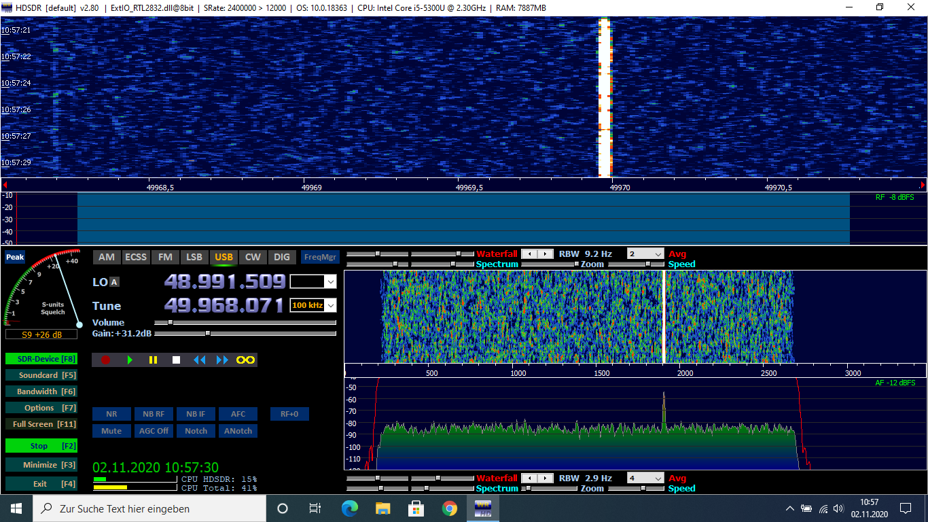Image resolution: width=928 pixels, height=522 pixels.
Task: Switch to LSB mode
Action: (x=194, y=257)
